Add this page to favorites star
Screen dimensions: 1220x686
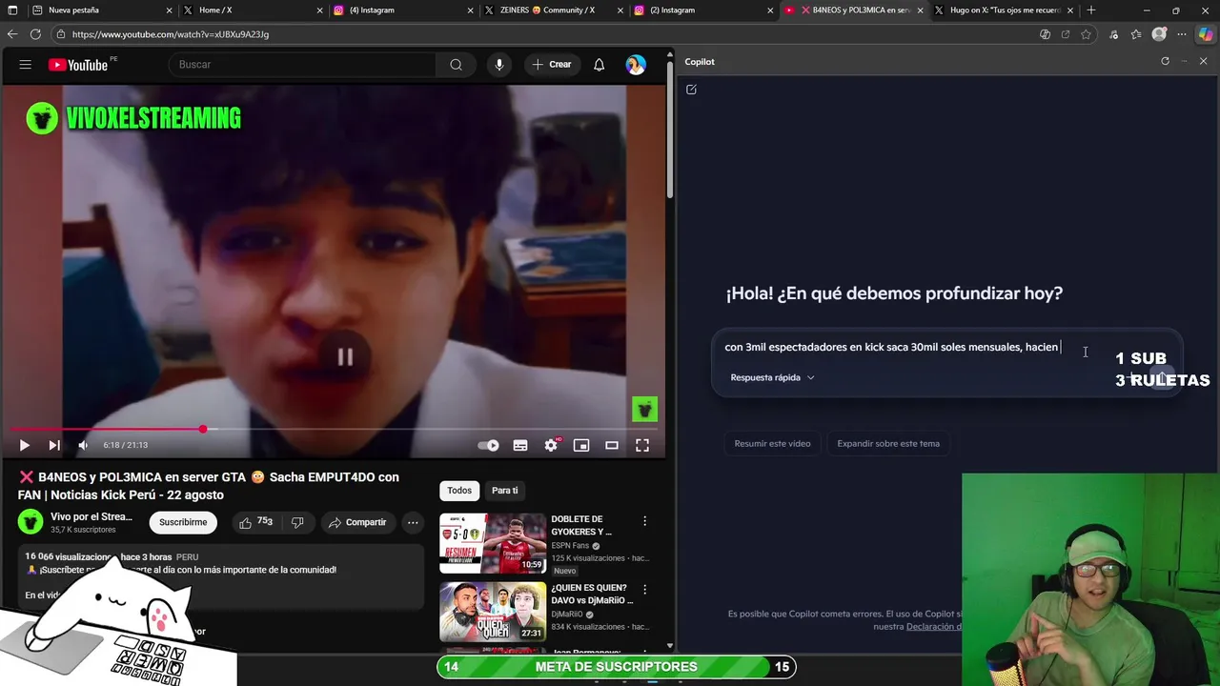[x=1086, y=34]
